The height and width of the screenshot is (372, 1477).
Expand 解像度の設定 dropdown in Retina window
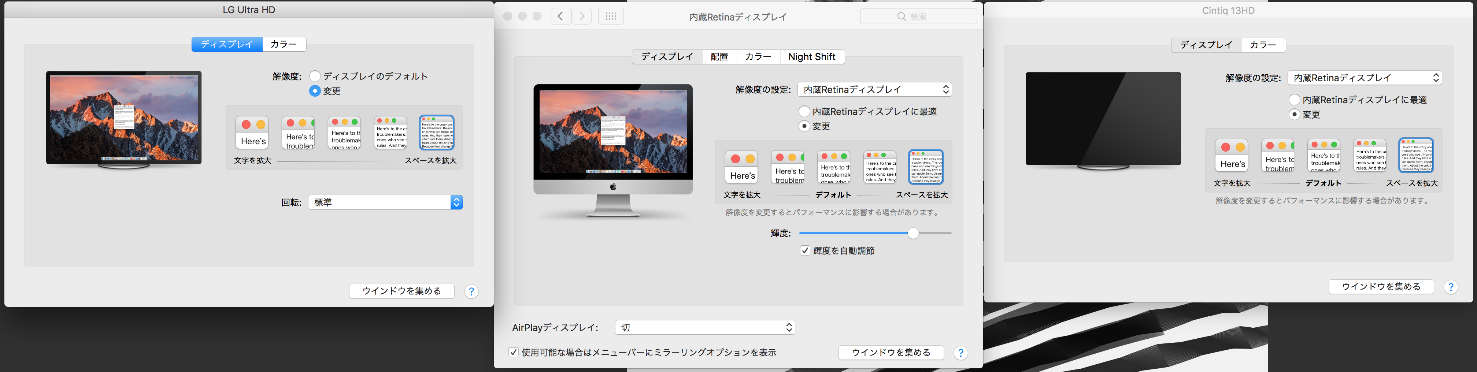[x=875, y=89]
